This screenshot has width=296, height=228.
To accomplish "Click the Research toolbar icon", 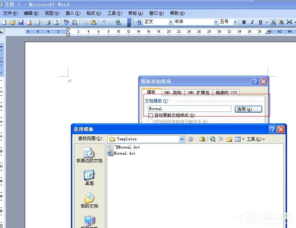I will pos(75,22).
